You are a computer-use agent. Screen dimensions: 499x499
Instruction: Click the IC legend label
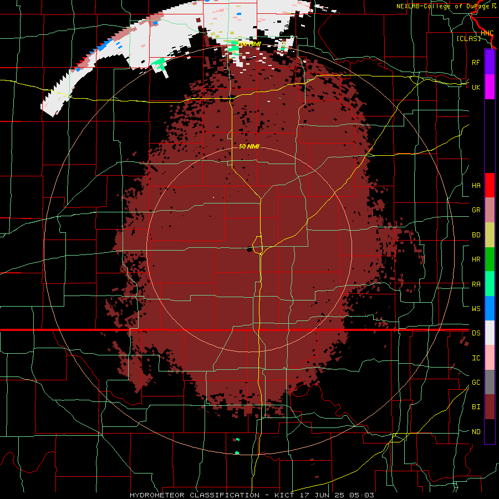tap(476, 358)
